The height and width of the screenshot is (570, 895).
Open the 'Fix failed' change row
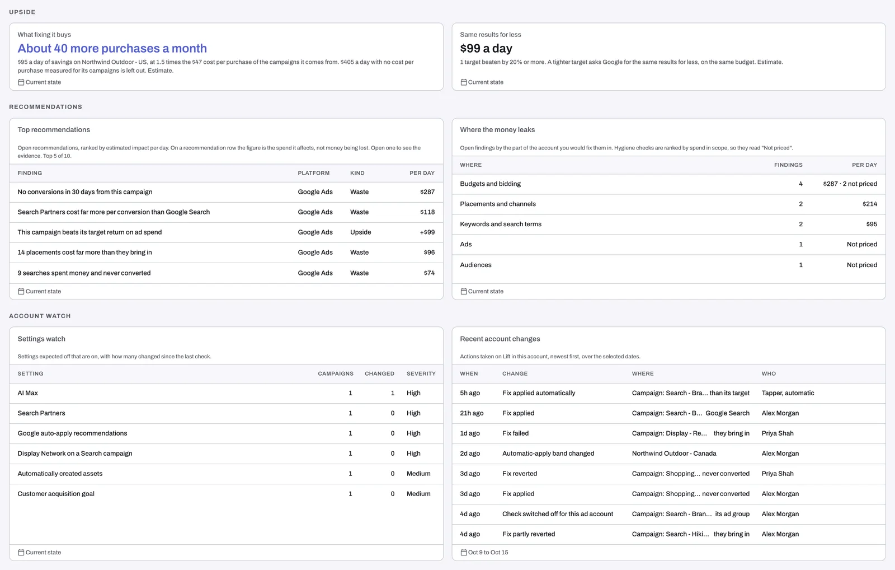point(668,433)
